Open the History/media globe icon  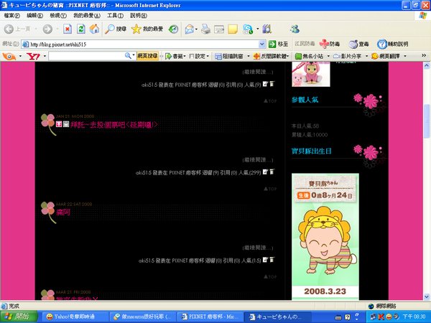pyautogui.click(x=173, y=29)
